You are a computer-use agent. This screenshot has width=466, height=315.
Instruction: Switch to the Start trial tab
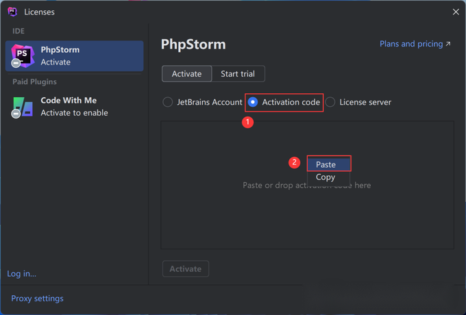point(238,74)
